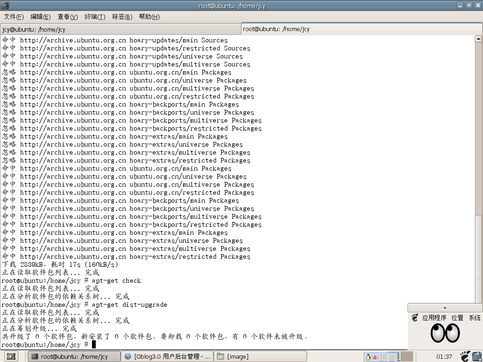Click the 命中 'hoary-updates/universe Sources' line

pyautogui.click(x=122, y=56)
